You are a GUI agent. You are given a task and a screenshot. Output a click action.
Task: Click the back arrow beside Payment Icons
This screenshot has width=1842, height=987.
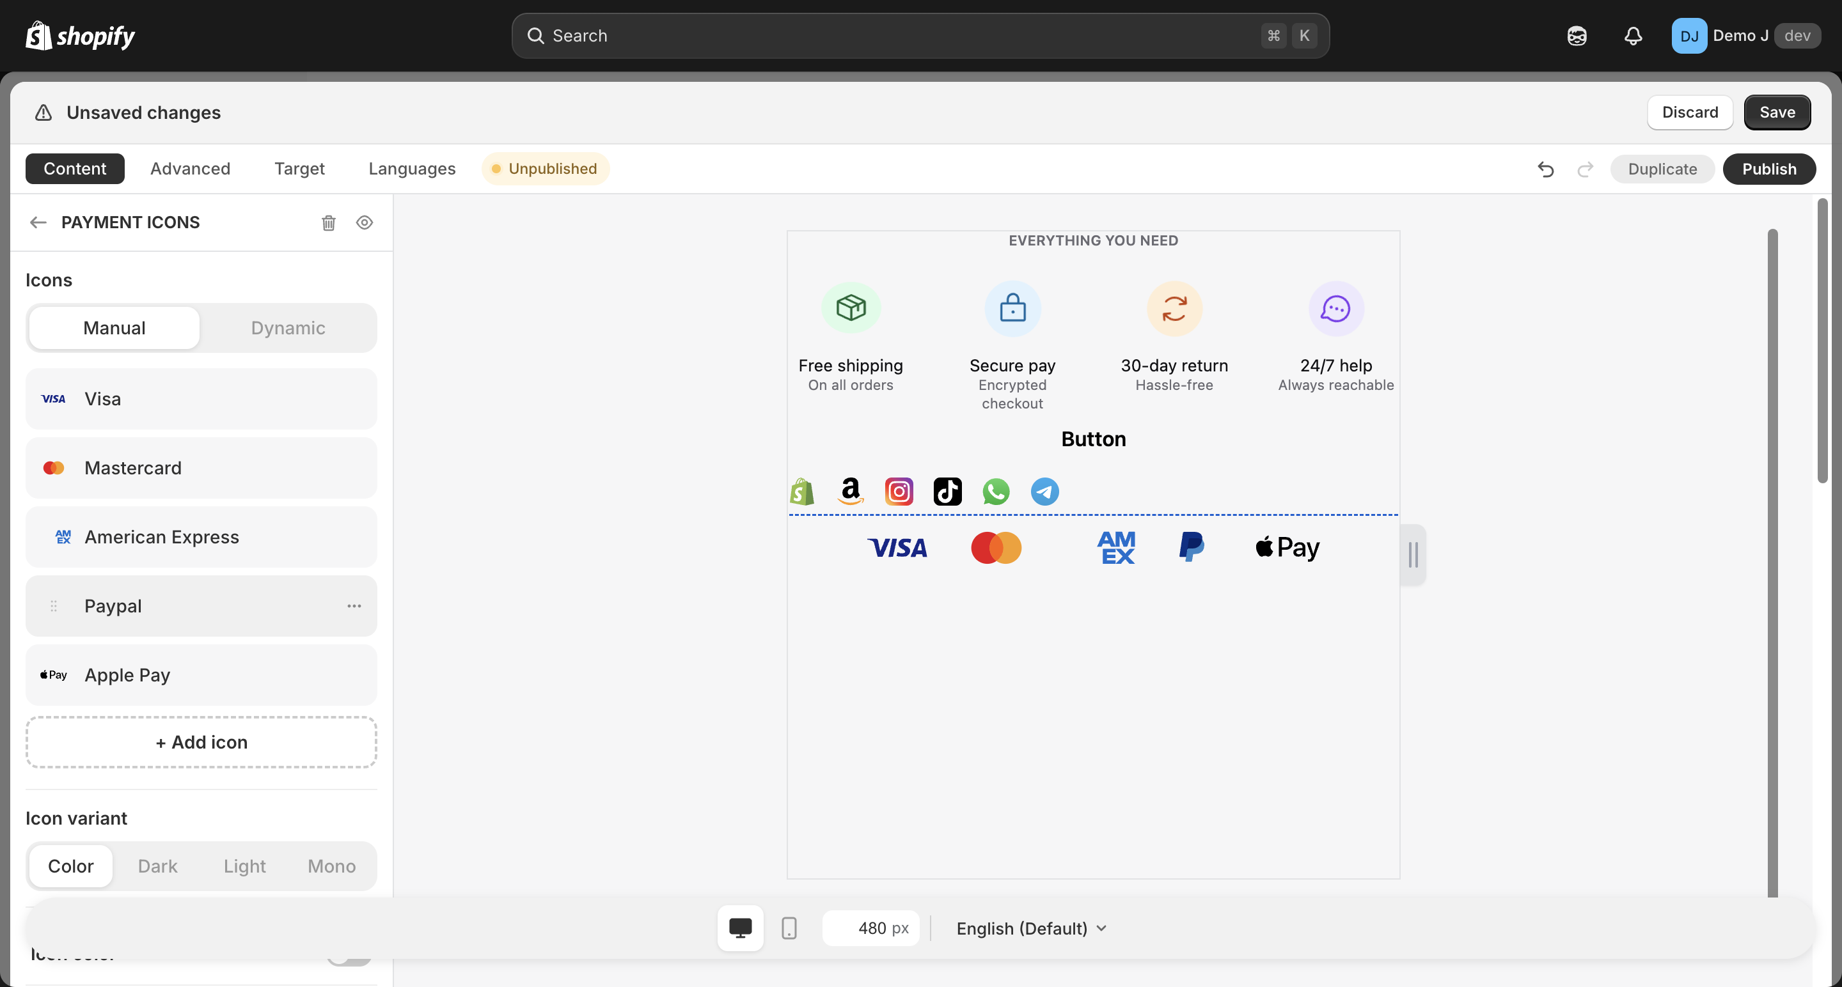(38, 222)
